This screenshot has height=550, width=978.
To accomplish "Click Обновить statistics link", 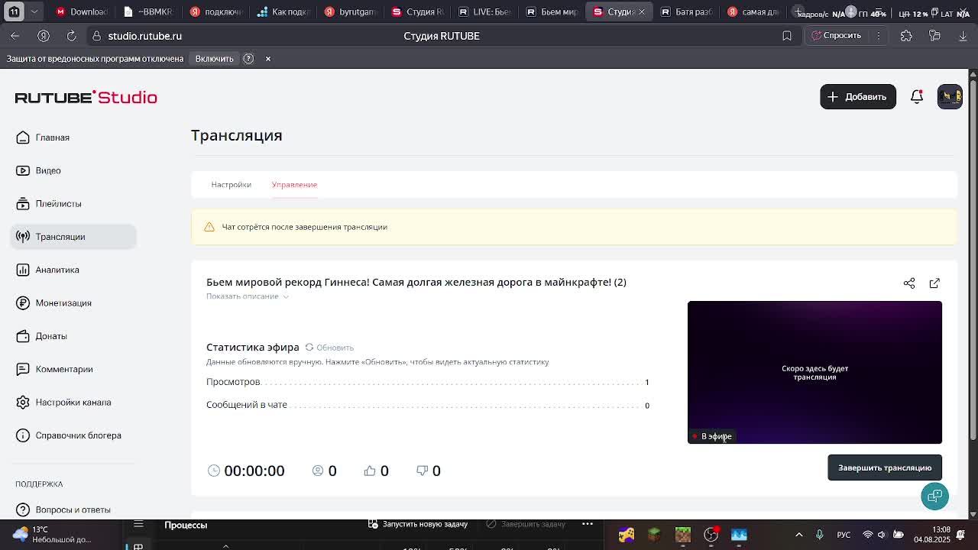I will [x=335, y=348].
